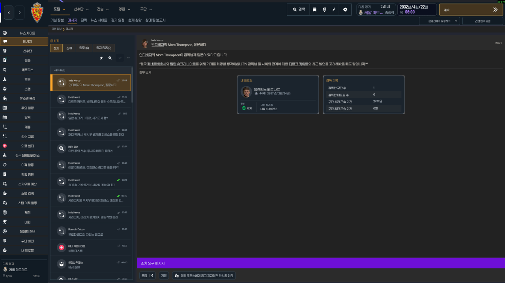This screenshot has width=505, height=283.
Task: Delegate press conference to 리케 조렌스
Action: (x=204, y=276)
